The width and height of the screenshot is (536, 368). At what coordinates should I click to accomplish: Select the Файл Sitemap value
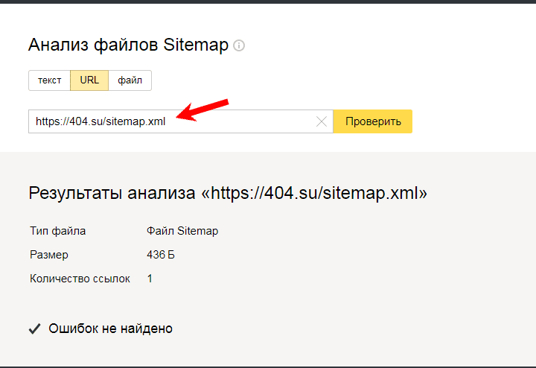point(182,231)
